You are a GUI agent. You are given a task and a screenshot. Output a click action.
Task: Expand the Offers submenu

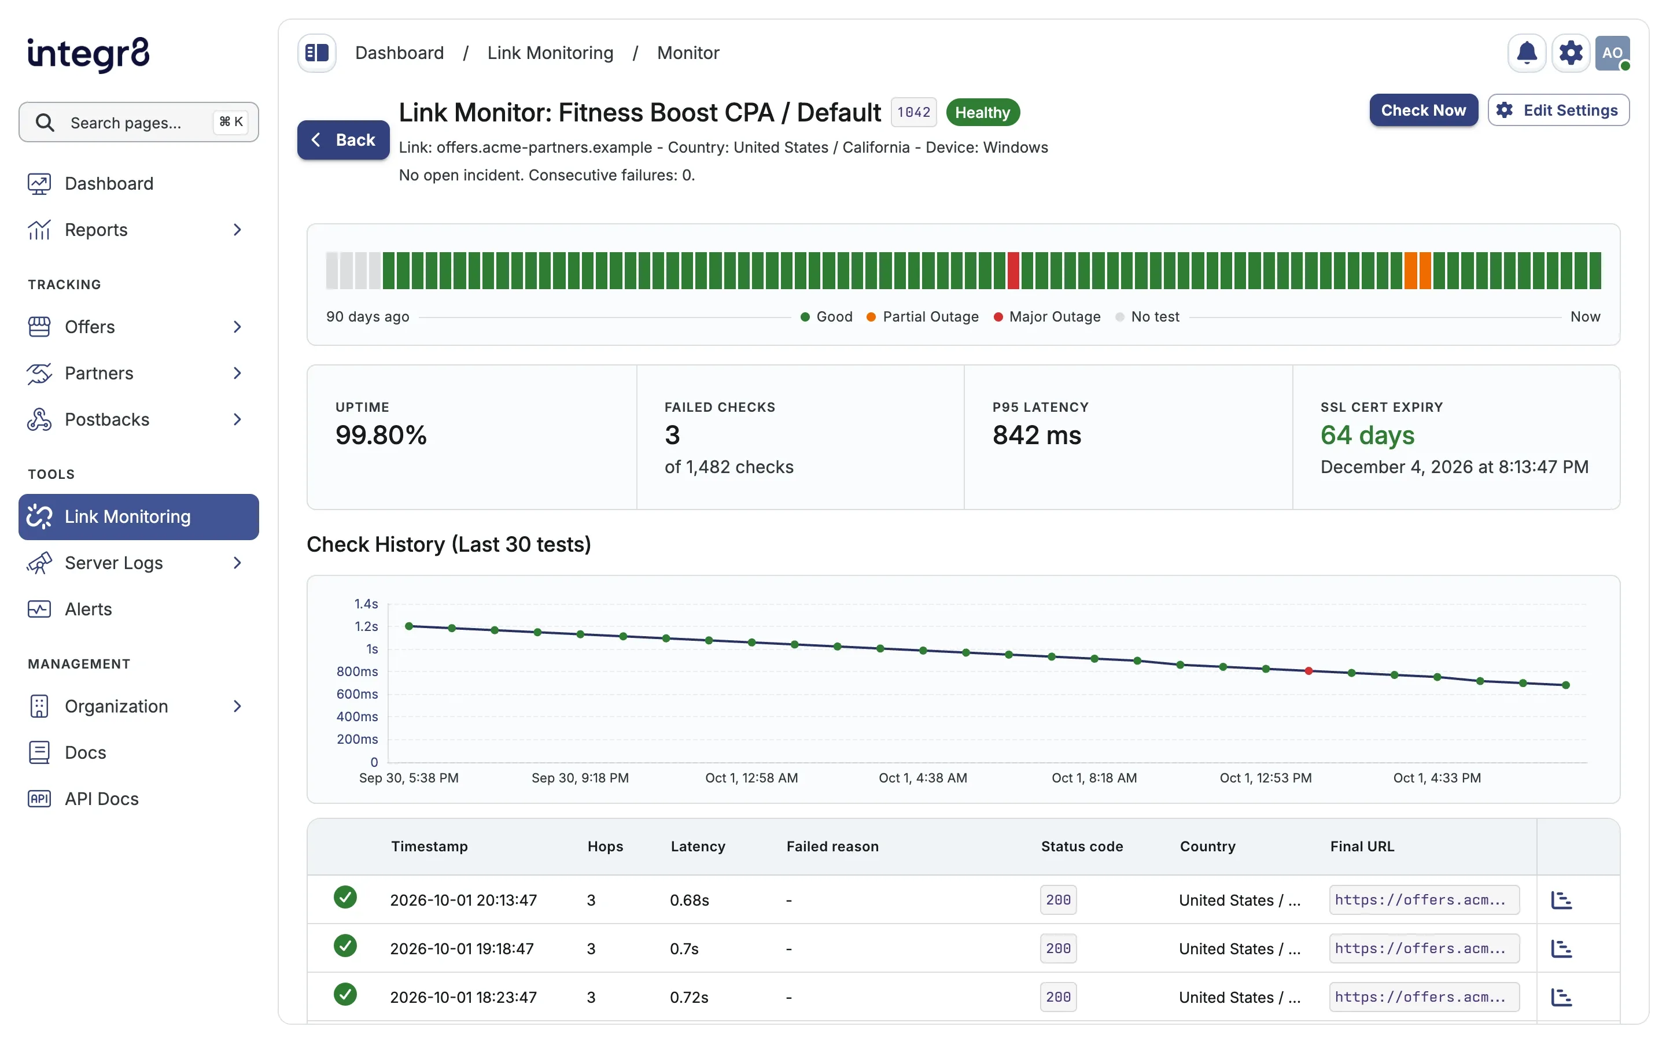[238, 327]
